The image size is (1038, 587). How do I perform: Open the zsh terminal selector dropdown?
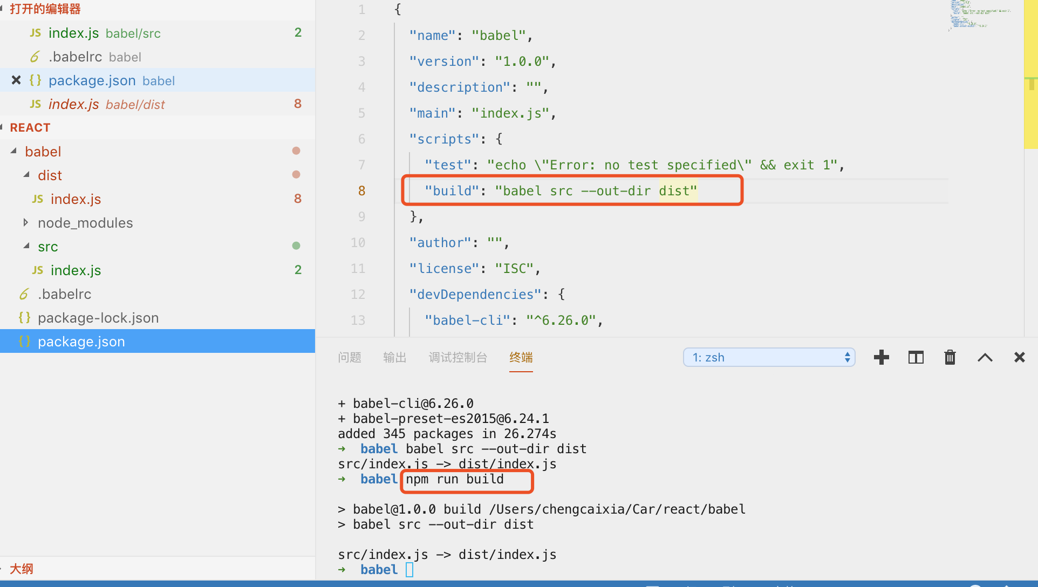(x=769, y=357)
